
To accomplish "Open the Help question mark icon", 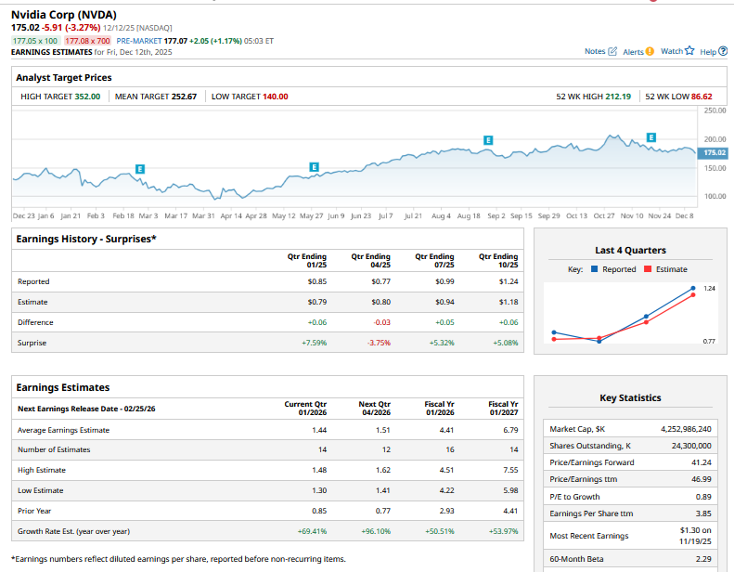I will [x=724, y=51].
